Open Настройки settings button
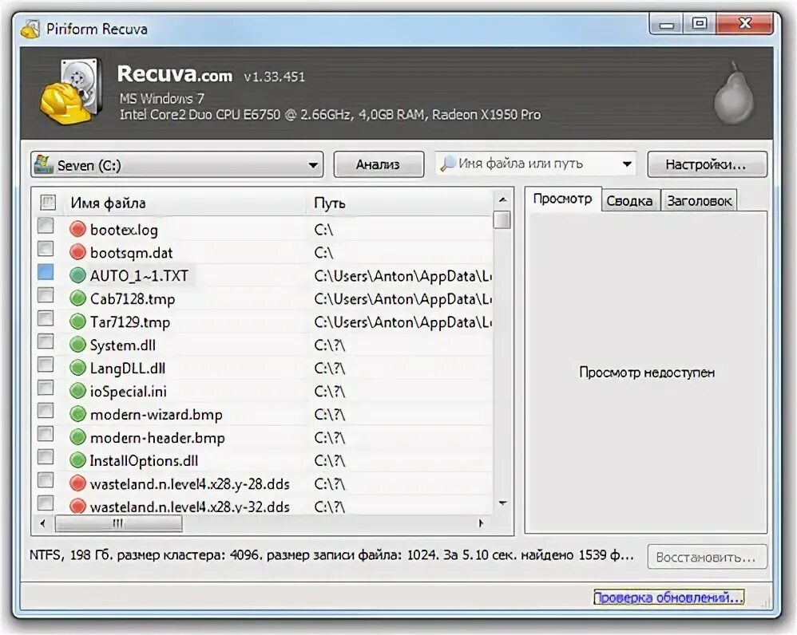Image resolution: width=797 pixels, height=635 pixels. click(707, 164)
